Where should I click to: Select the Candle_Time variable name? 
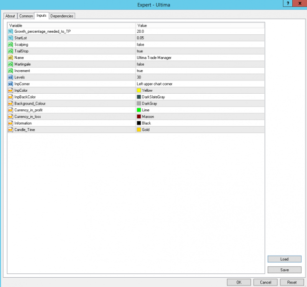tap(25, 130)
